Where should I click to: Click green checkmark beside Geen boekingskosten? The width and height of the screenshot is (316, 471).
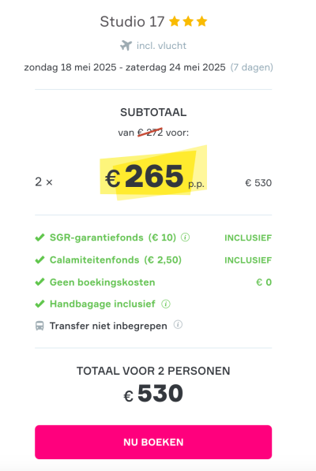(39, 282)
